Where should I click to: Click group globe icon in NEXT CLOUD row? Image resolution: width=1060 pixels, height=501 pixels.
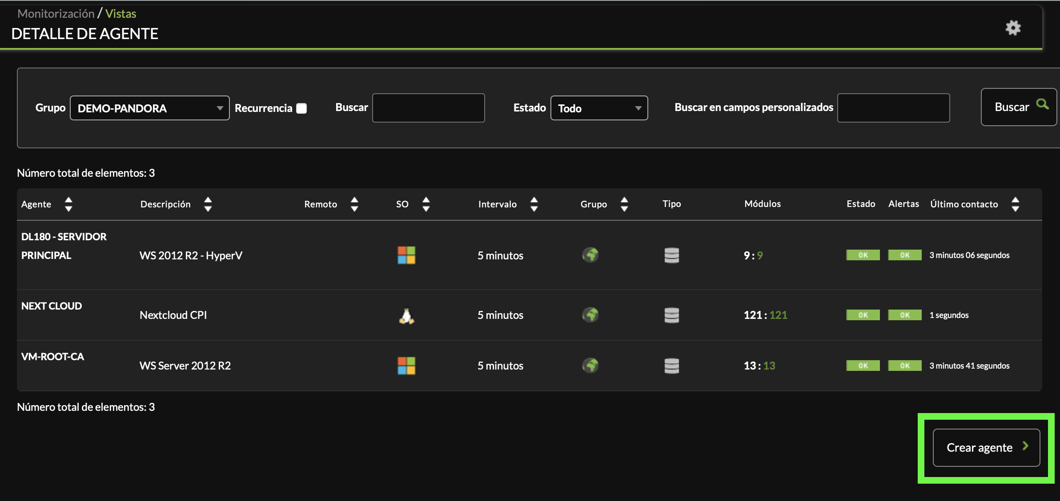pyautogui.click(x=590, y=315)
